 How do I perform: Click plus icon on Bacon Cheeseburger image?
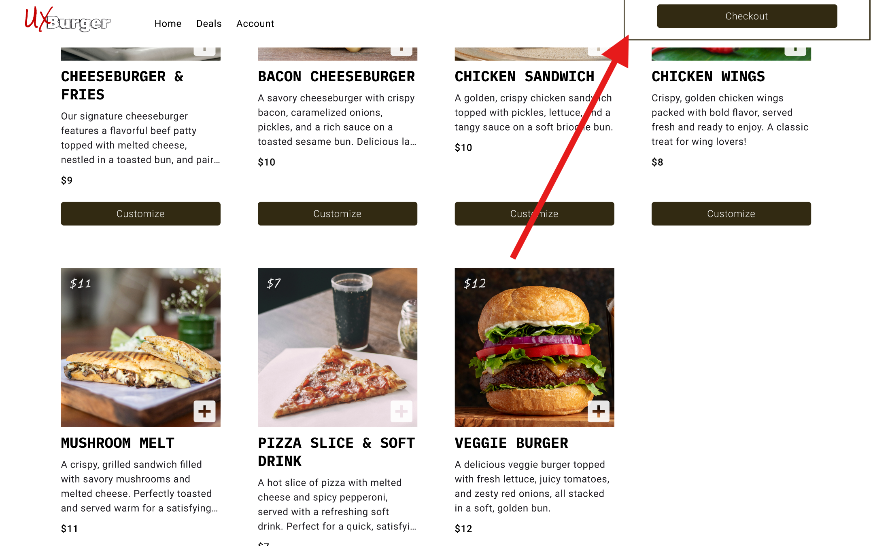click(401, 51)
